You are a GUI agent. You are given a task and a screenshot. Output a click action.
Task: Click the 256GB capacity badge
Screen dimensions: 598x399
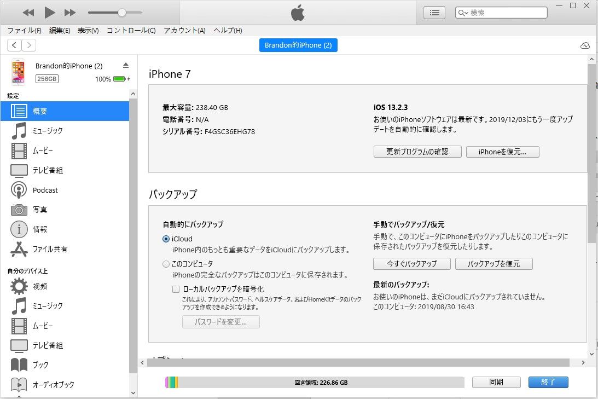coord(47,79)
